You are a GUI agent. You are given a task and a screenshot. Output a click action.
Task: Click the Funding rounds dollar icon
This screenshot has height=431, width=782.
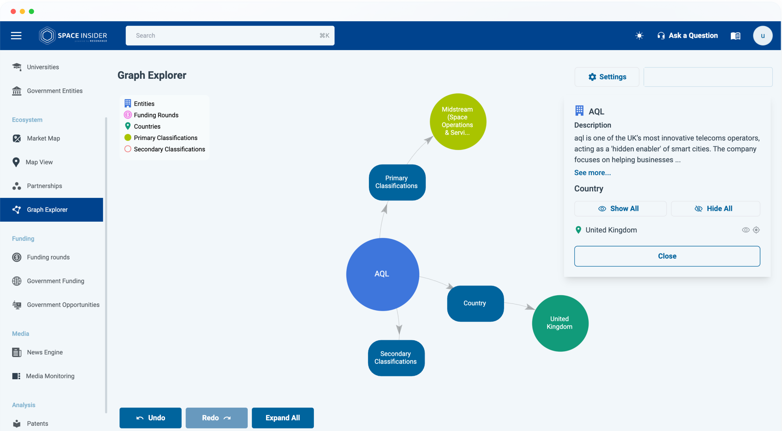coord(17,257)
